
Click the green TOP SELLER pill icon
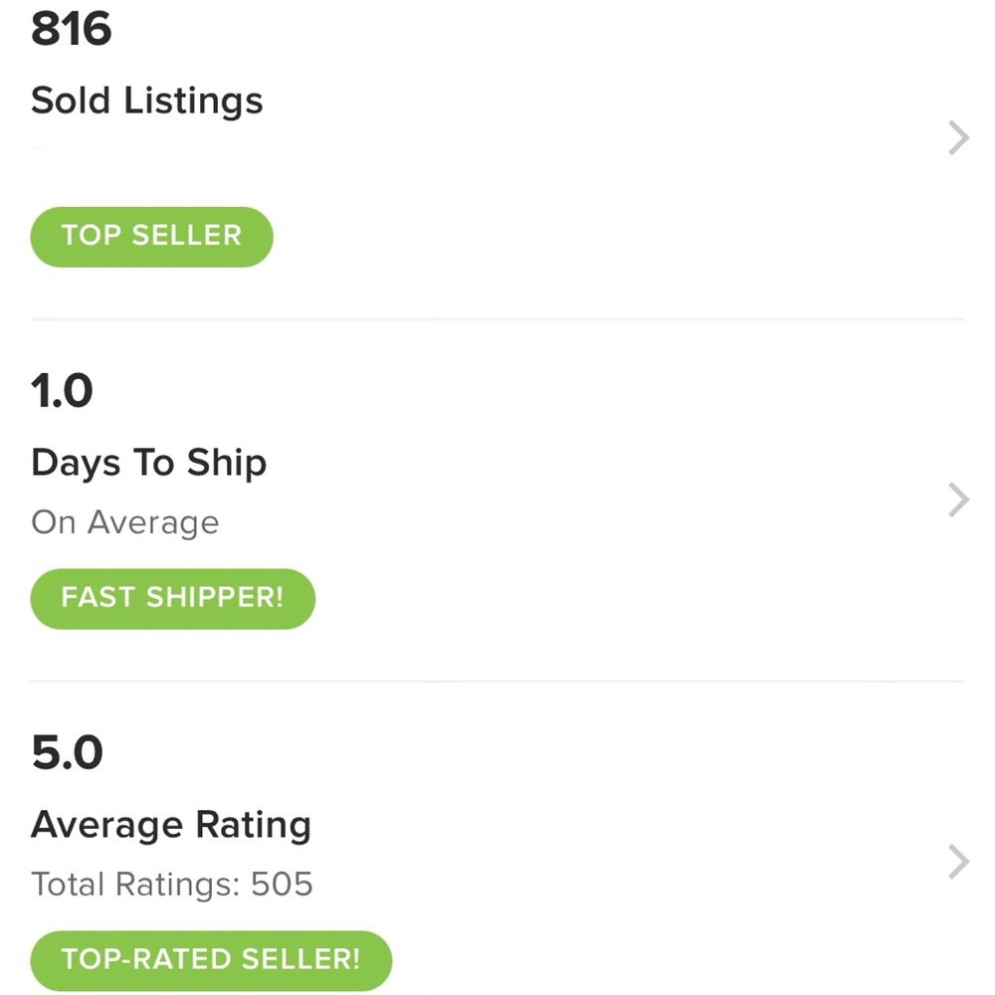(151, 236)
